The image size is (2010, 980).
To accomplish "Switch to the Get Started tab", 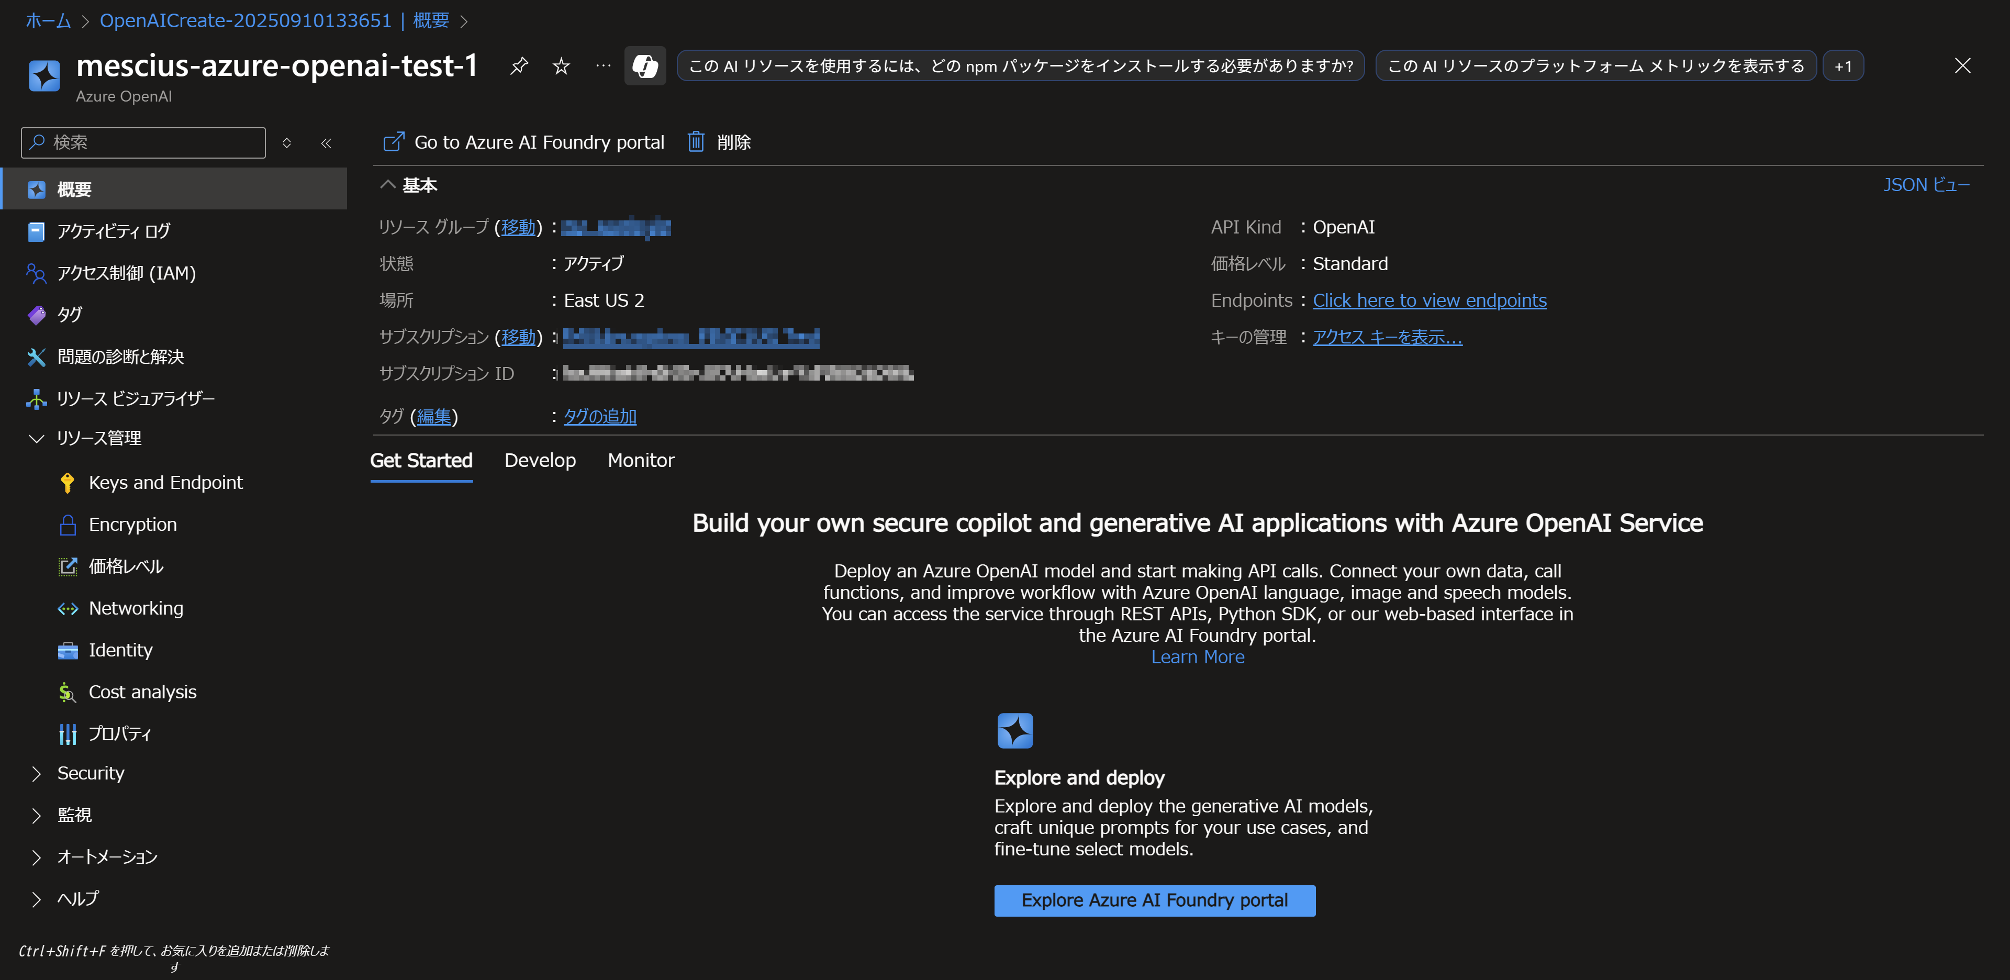I will pyautogui.click(x=421, y=460).
